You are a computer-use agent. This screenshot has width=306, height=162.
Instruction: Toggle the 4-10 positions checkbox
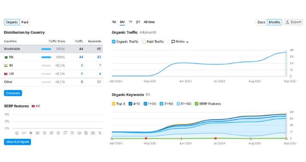coord(130,104)
